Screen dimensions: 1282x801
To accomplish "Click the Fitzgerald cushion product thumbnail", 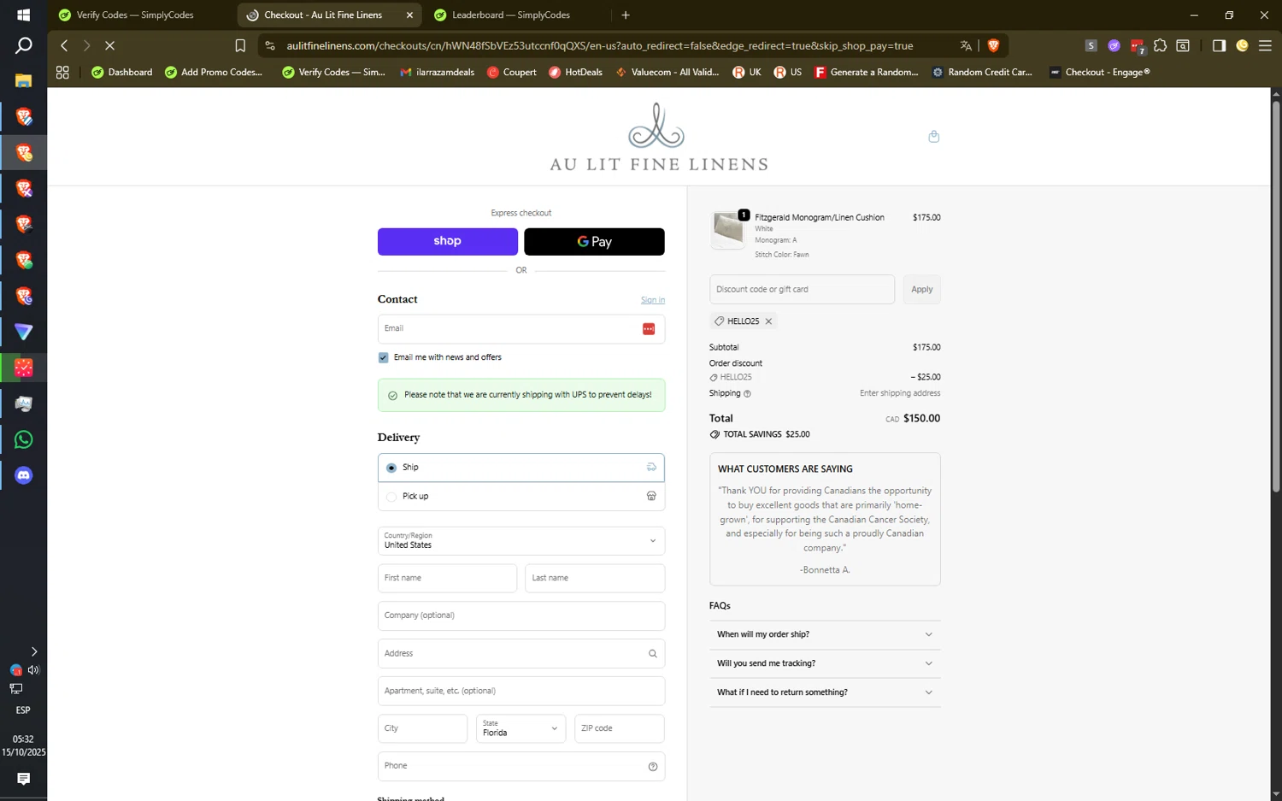I will pyautogui.click(x=728, y=229).
